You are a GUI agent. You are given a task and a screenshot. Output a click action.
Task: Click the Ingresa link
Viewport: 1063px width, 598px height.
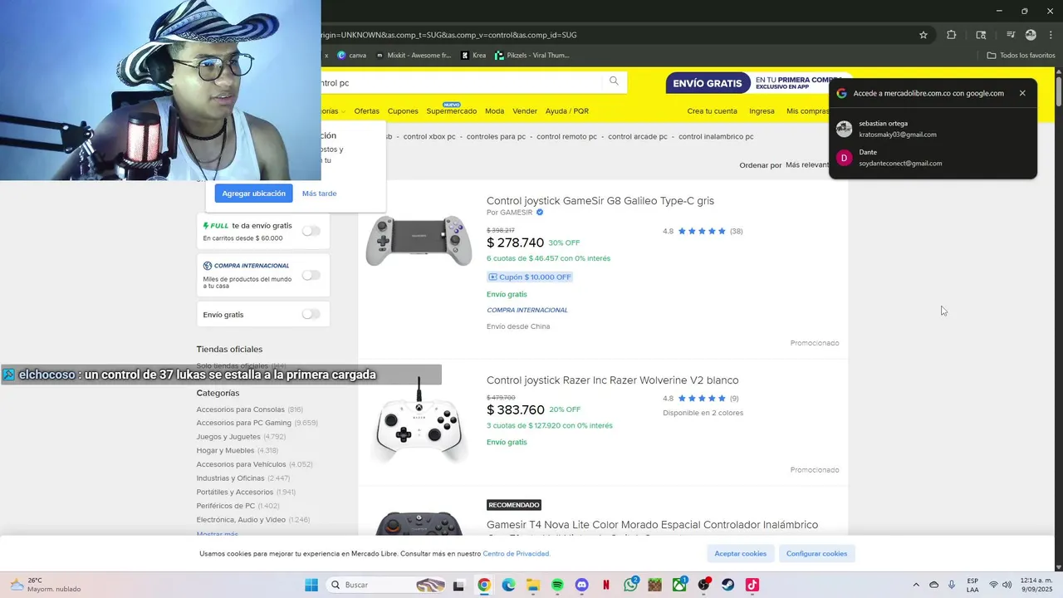click(762, 111)
